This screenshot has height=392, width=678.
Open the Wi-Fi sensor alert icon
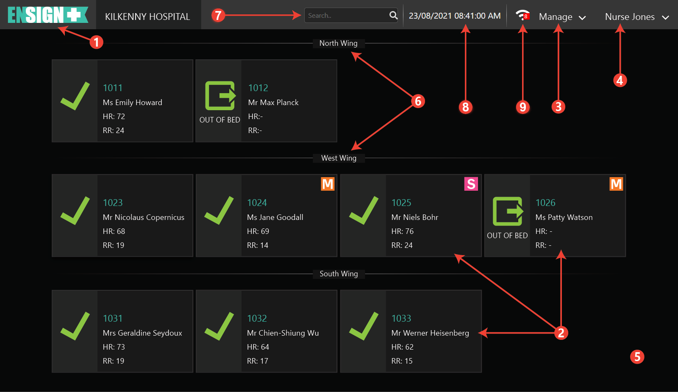pyautogui.click(x=522, y=16)
